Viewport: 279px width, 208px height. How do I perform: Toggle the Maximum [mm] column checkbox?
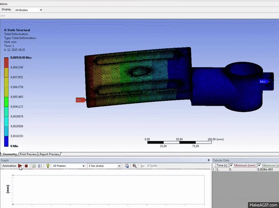[x=259, y=165]
